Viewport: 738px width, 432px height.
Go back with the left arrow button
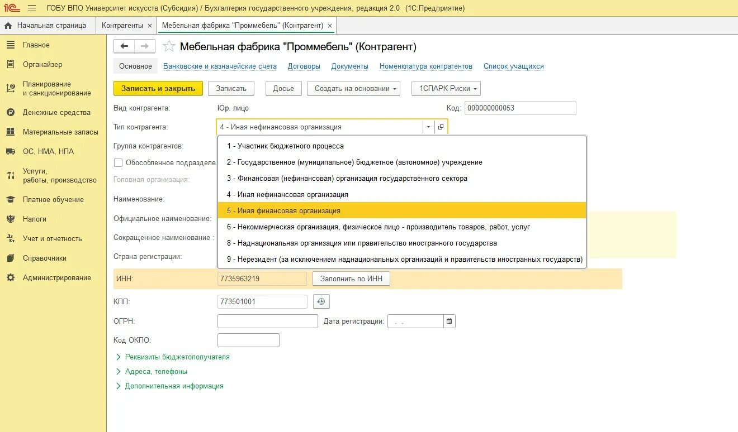click(x=124, y=46)
